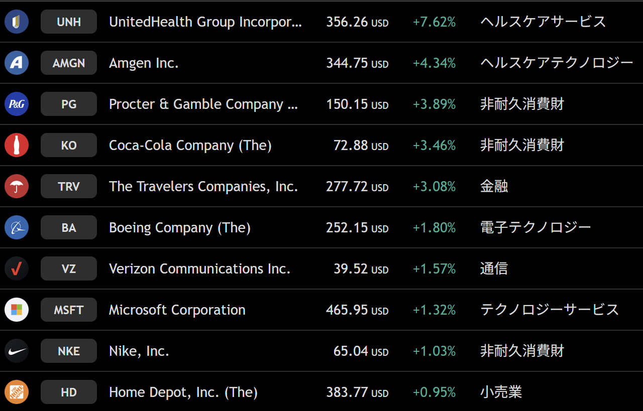Screen dimensions: 643x411
Task: Select the AMGN ticker badge
Action: pos(69,63)
